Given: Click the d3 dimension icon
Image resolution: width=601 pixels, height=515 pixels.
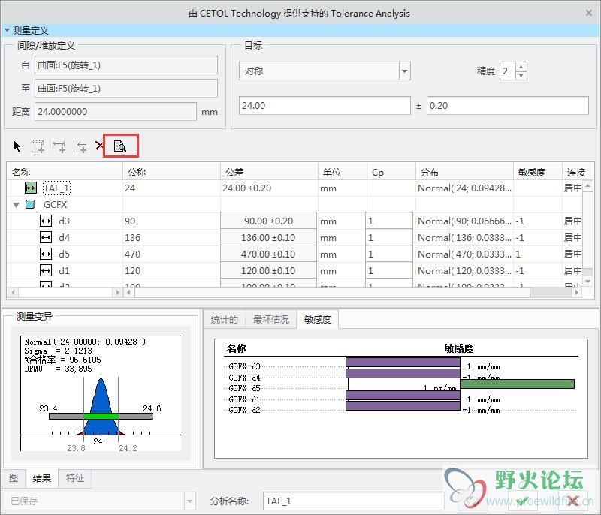Looking at the screenshot, I should [46, 221].
